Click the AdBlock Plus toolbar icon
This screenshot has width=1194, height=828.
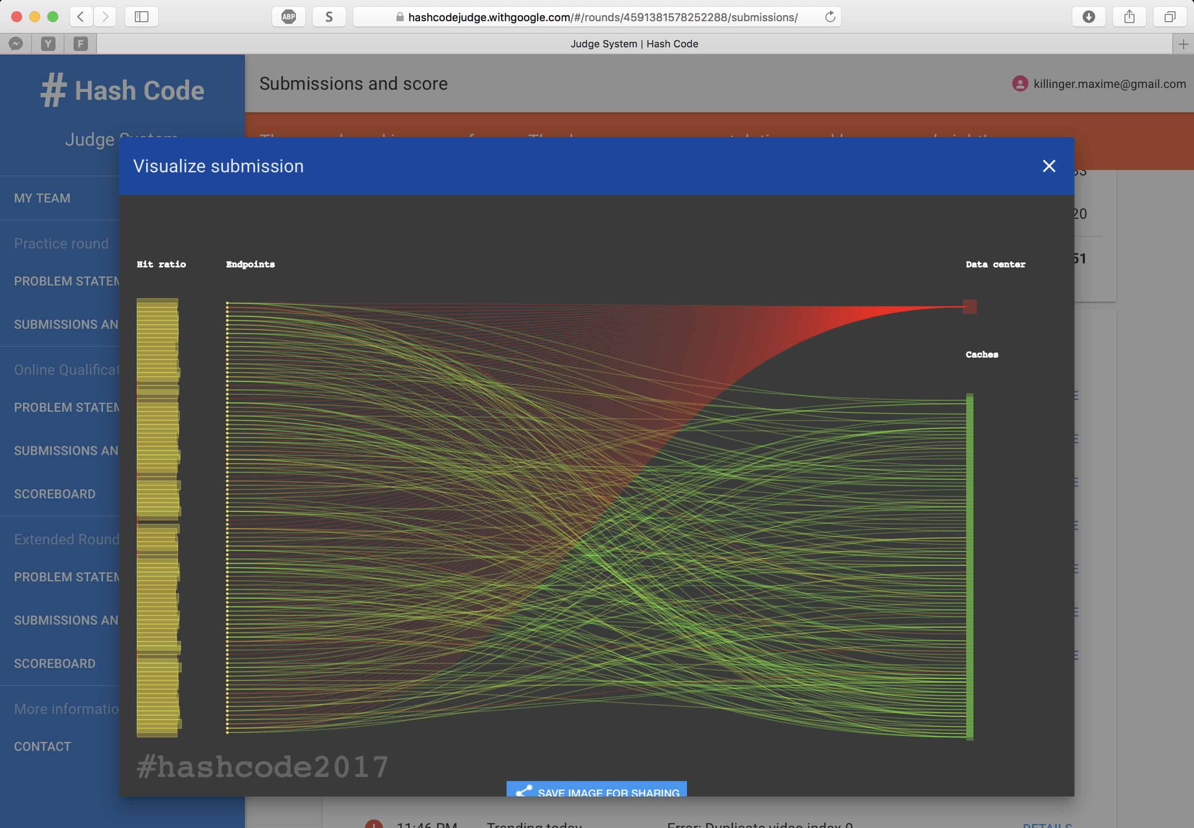tap(289, 17)
